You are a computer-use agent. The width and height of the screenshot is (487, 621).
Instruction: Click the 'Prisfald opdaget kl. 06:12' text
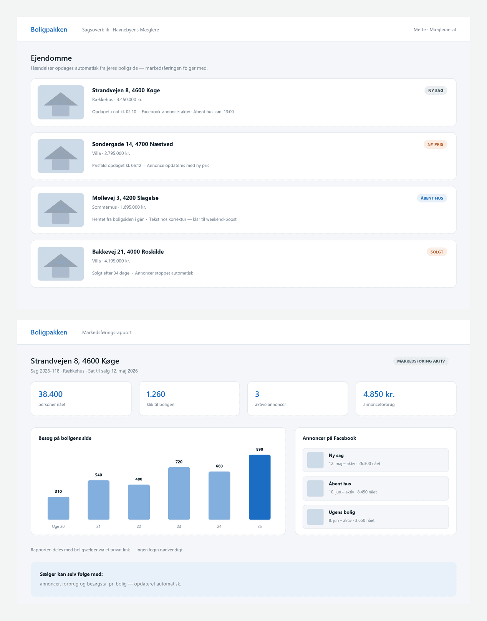click(117, 166)
